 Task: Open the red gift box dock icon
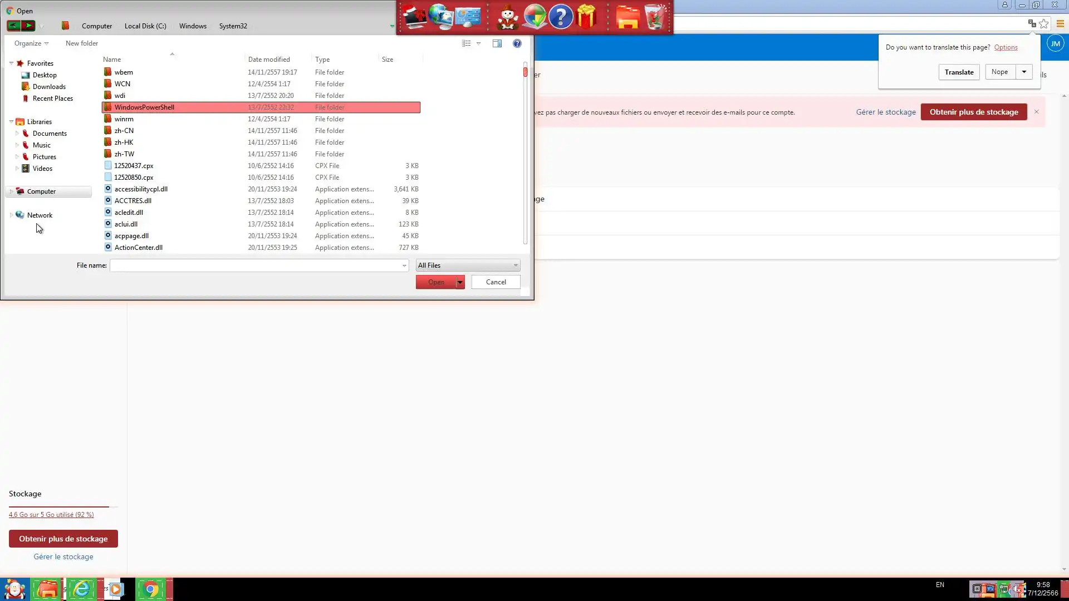point(587,17)
